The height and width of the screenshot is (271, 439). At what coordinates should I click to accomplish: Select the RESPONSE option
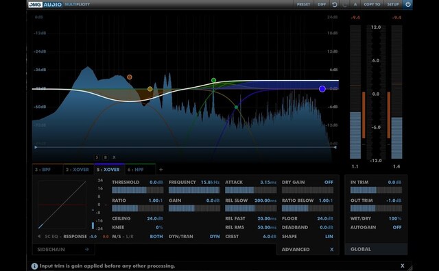coord(75,236)
